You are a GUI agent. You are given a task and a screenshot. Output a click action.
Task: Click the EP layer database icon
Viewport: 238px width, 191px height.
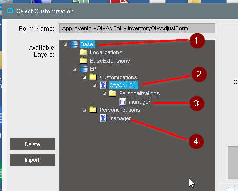click(84, 69)
